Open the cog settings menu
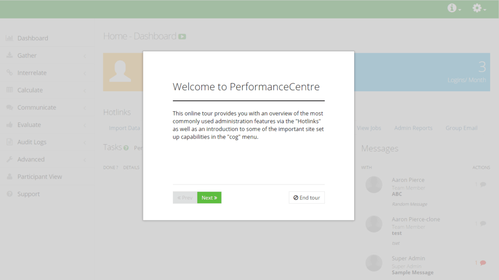499x280 pixels. pyautogui.click(x=479, y=8)
